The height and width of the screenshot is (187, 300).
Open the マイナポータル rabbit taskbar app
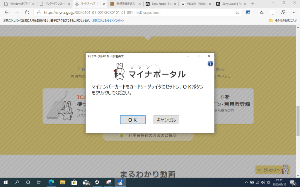120,182
